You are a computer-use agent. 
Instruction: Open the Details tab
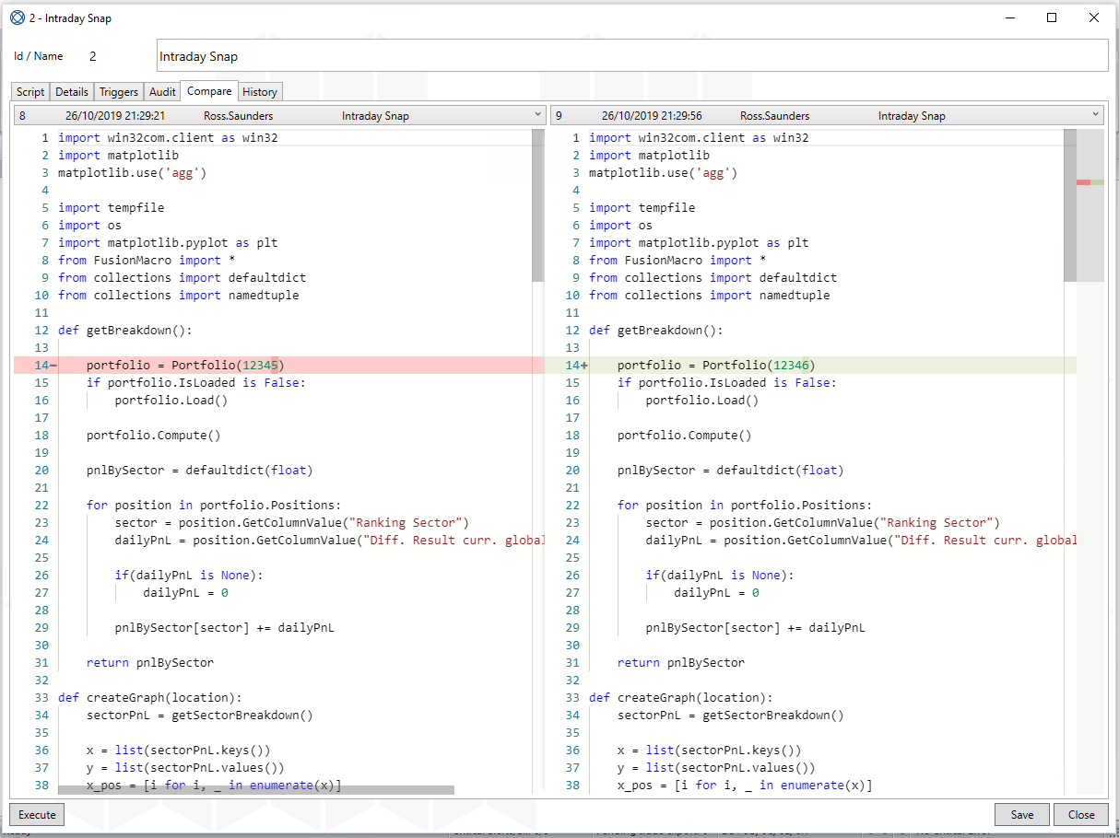pyautogui.click(x=72, y=91)
